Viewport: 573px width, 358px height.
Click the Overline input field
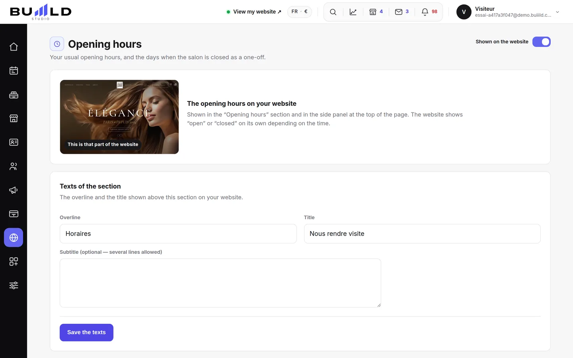(178, 233)
